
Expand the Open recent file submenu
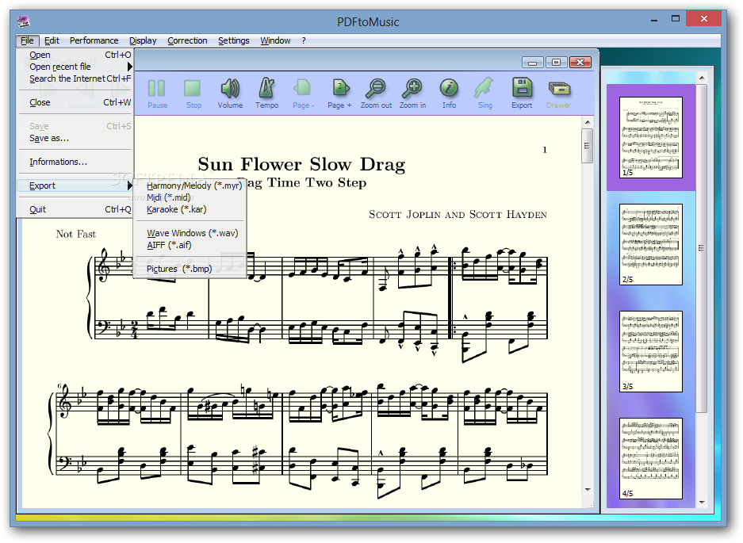tap(75, 67)
